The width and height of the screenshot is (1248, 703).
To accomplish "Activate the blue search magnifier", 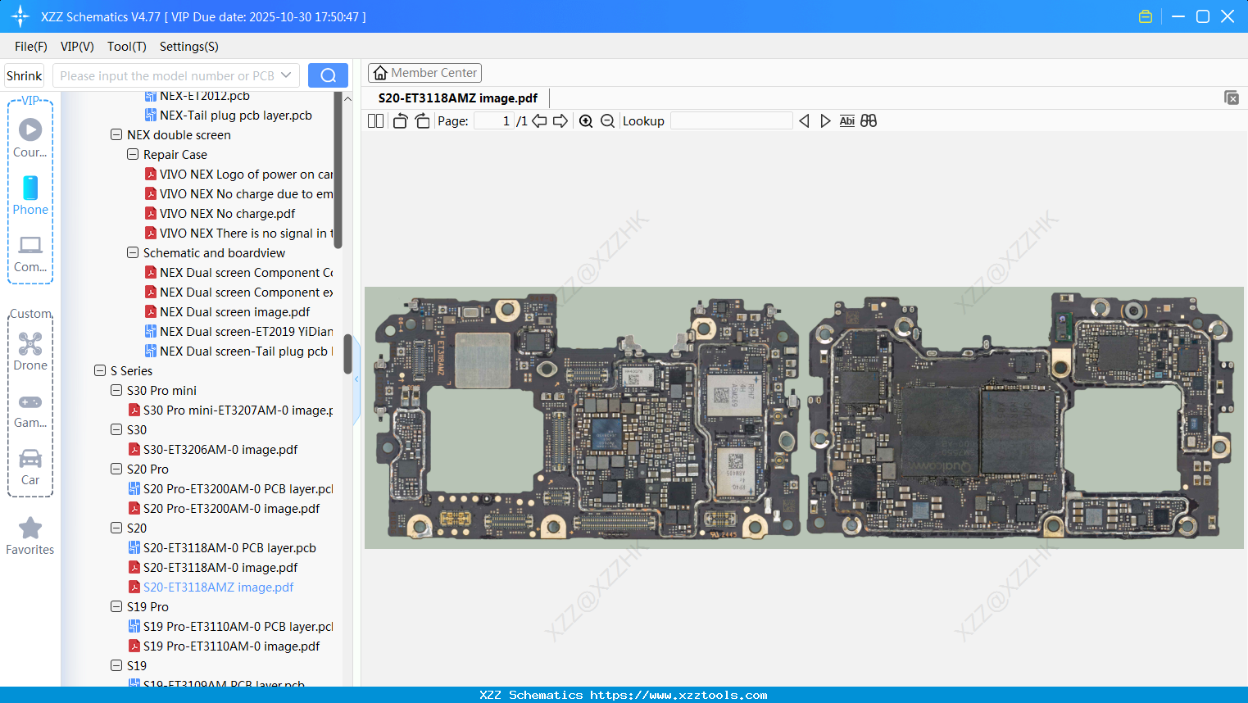I will (x=328, y=75).
